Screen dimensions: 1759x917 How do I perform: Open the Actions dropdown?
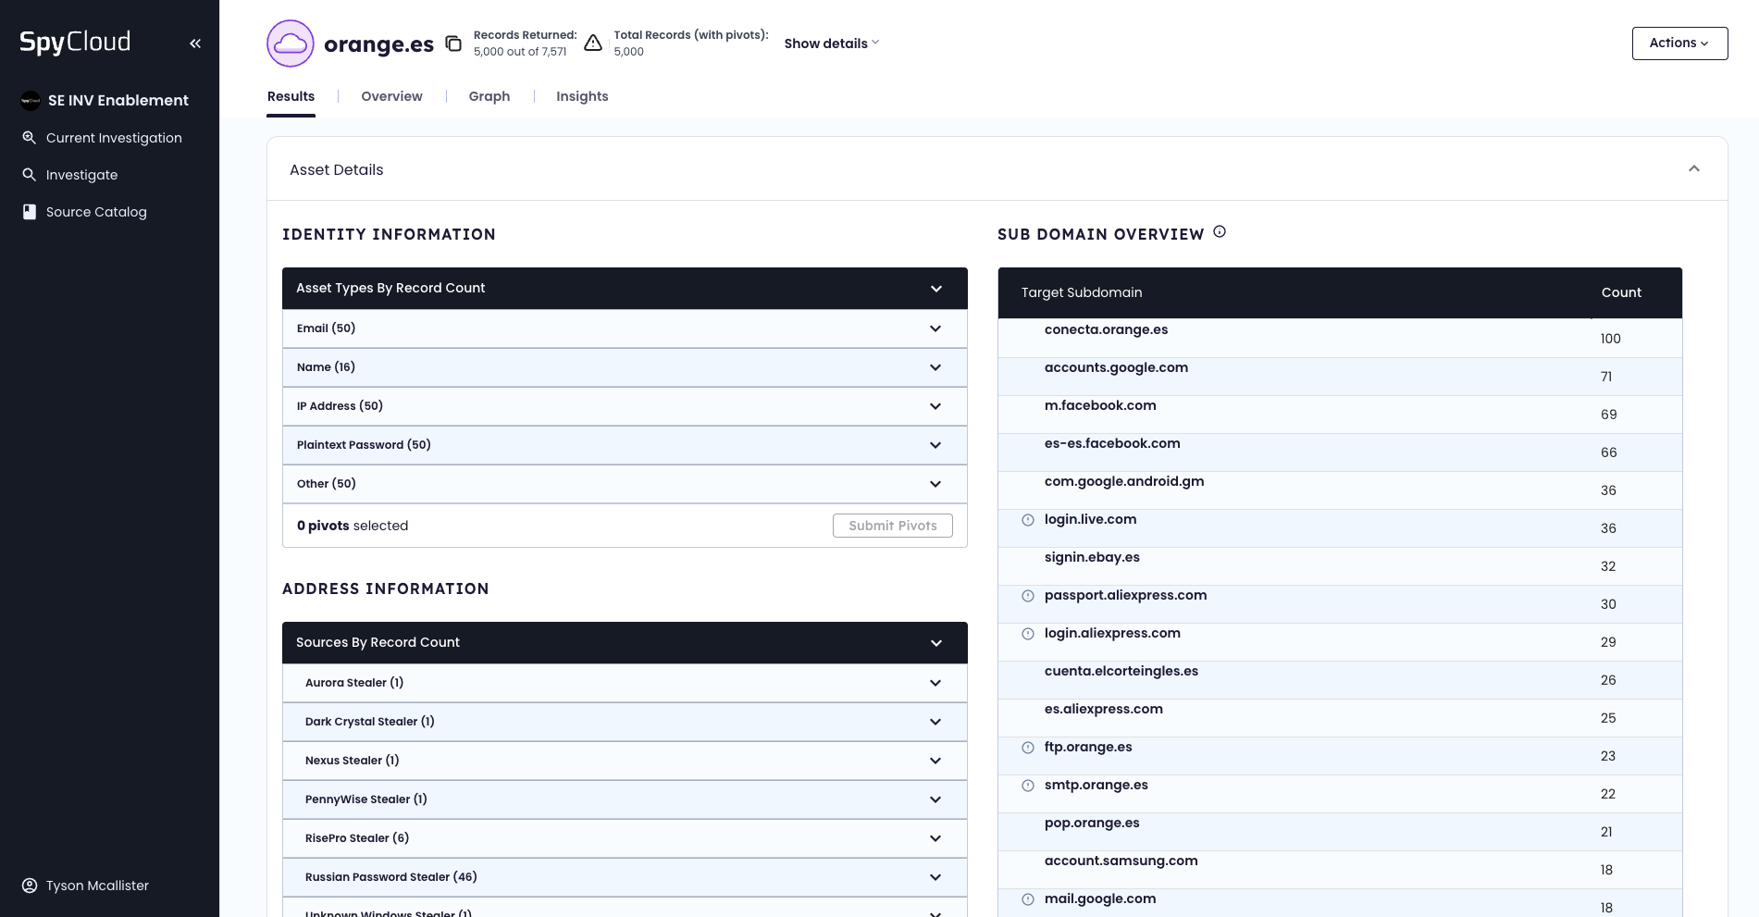point(1679,43)
